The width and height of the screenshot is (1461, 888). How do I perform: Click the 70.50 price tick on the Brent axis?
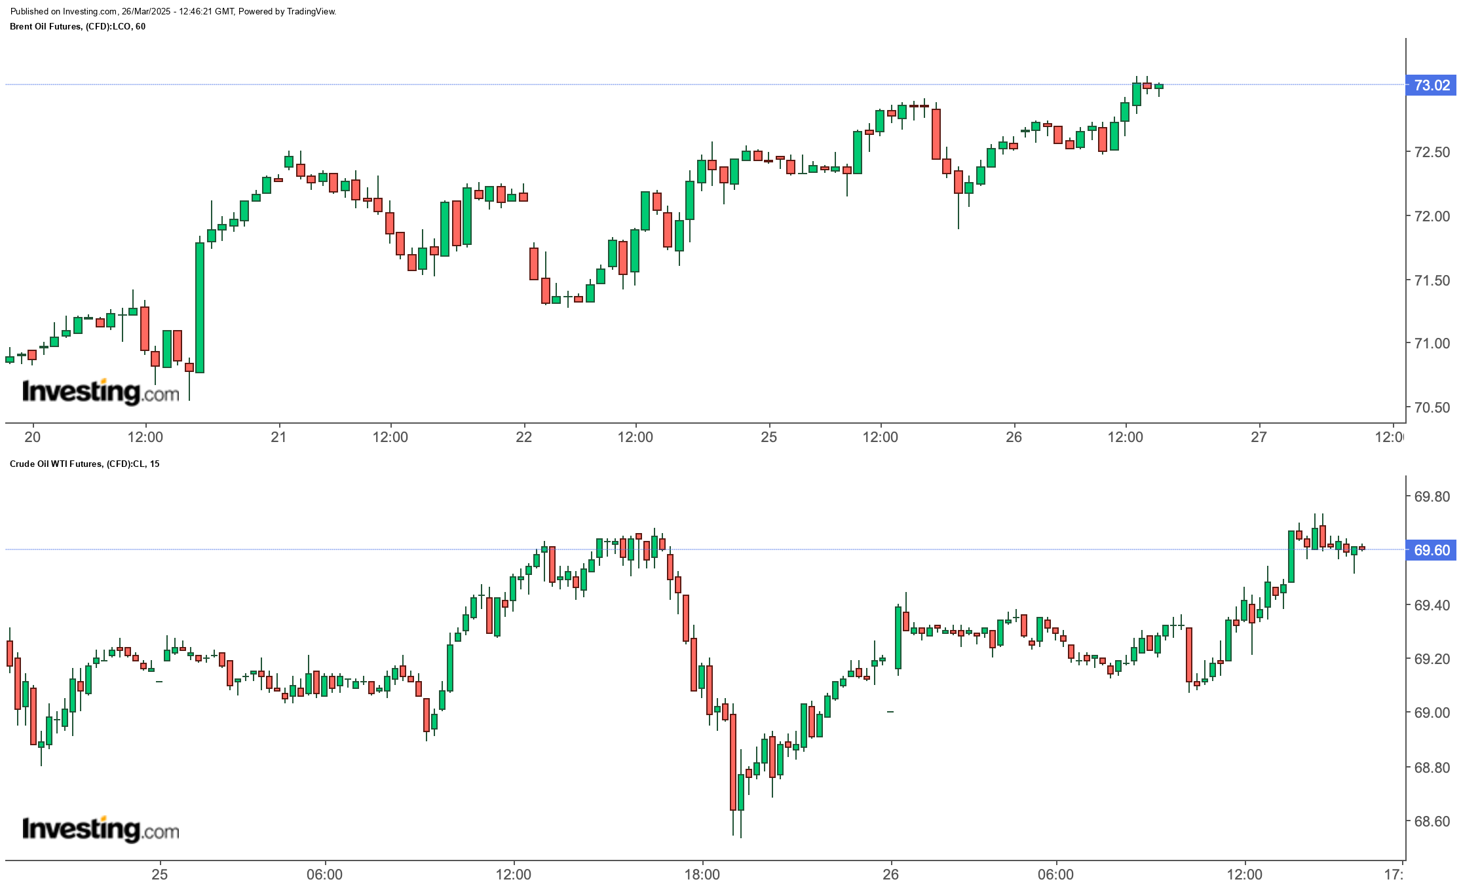tap(1432, 407)
